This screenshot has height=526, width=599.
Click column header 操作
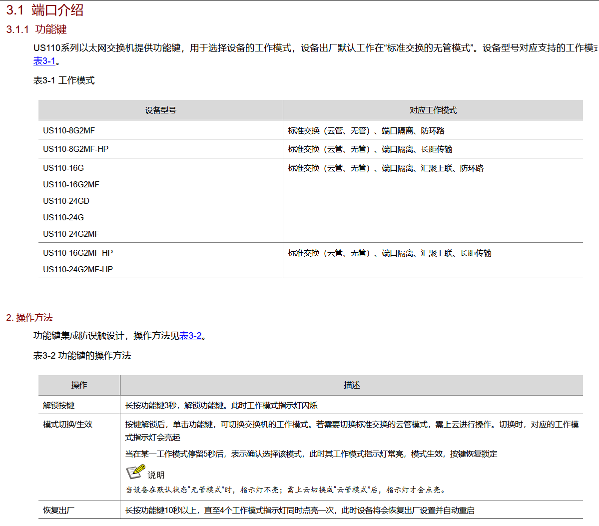click(x=79, y=385)
